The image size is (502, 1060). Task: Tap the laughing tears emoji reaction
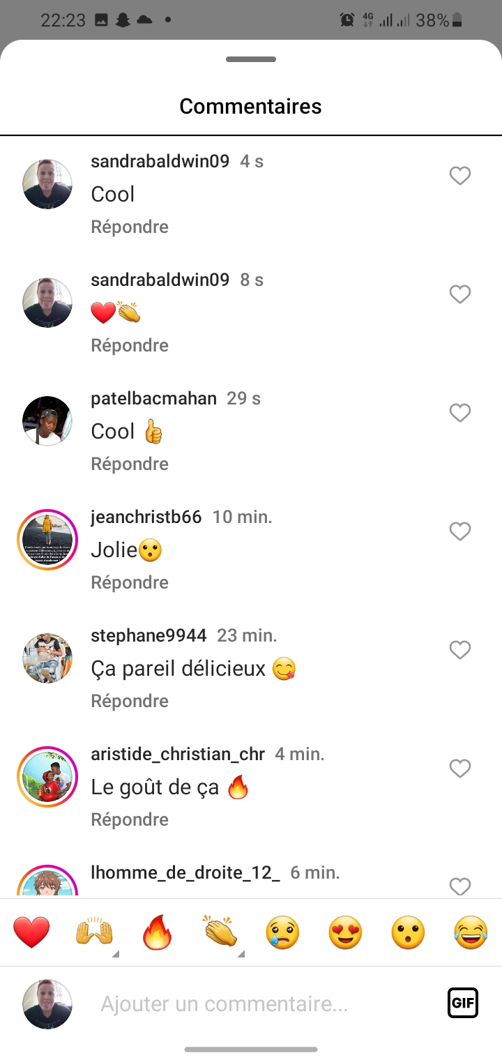(471, 932)
